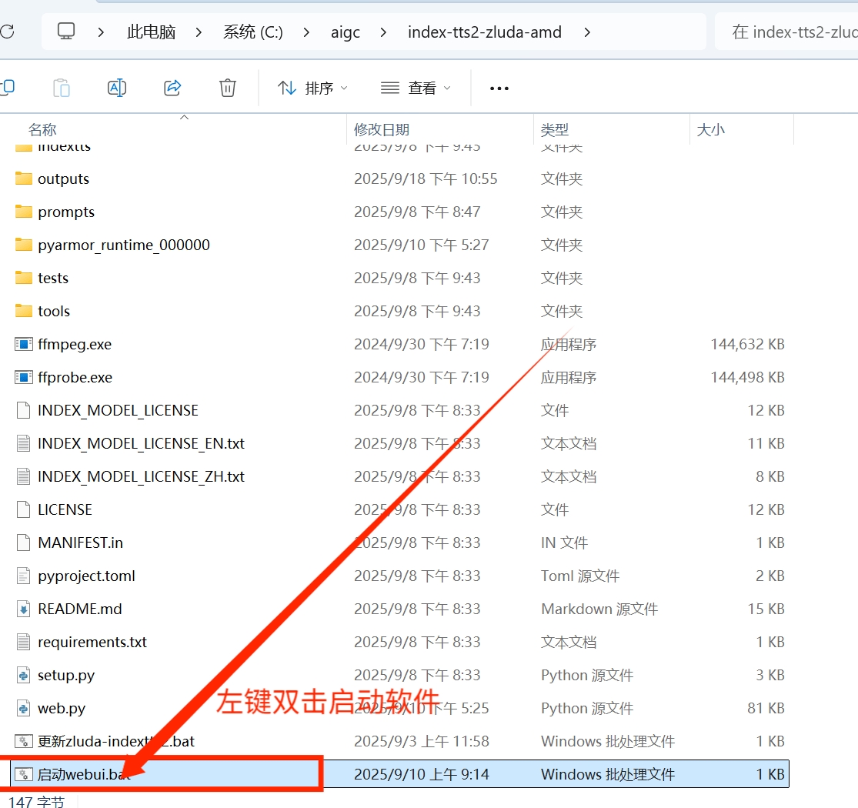
Task: Select the README.md file icon
Action: click(x=24, y=609)
